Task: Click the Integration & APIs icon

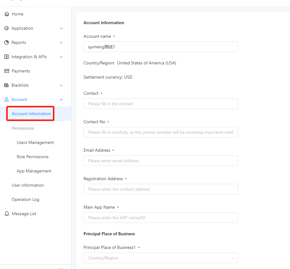Action: pyautogui.click(x=6, y=57)
